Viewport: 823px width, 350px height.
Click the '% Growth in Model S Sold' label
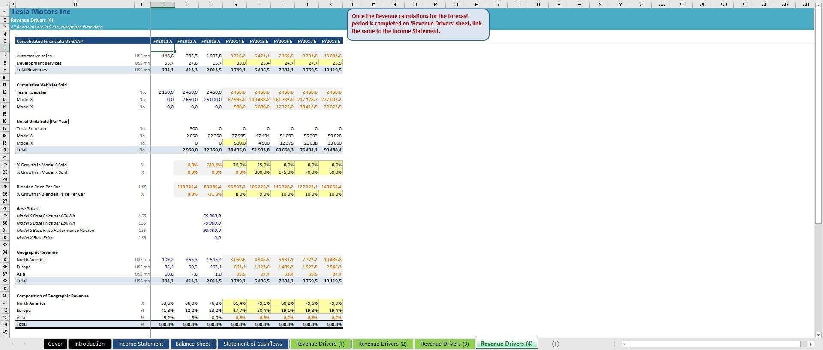pos(42,165)
